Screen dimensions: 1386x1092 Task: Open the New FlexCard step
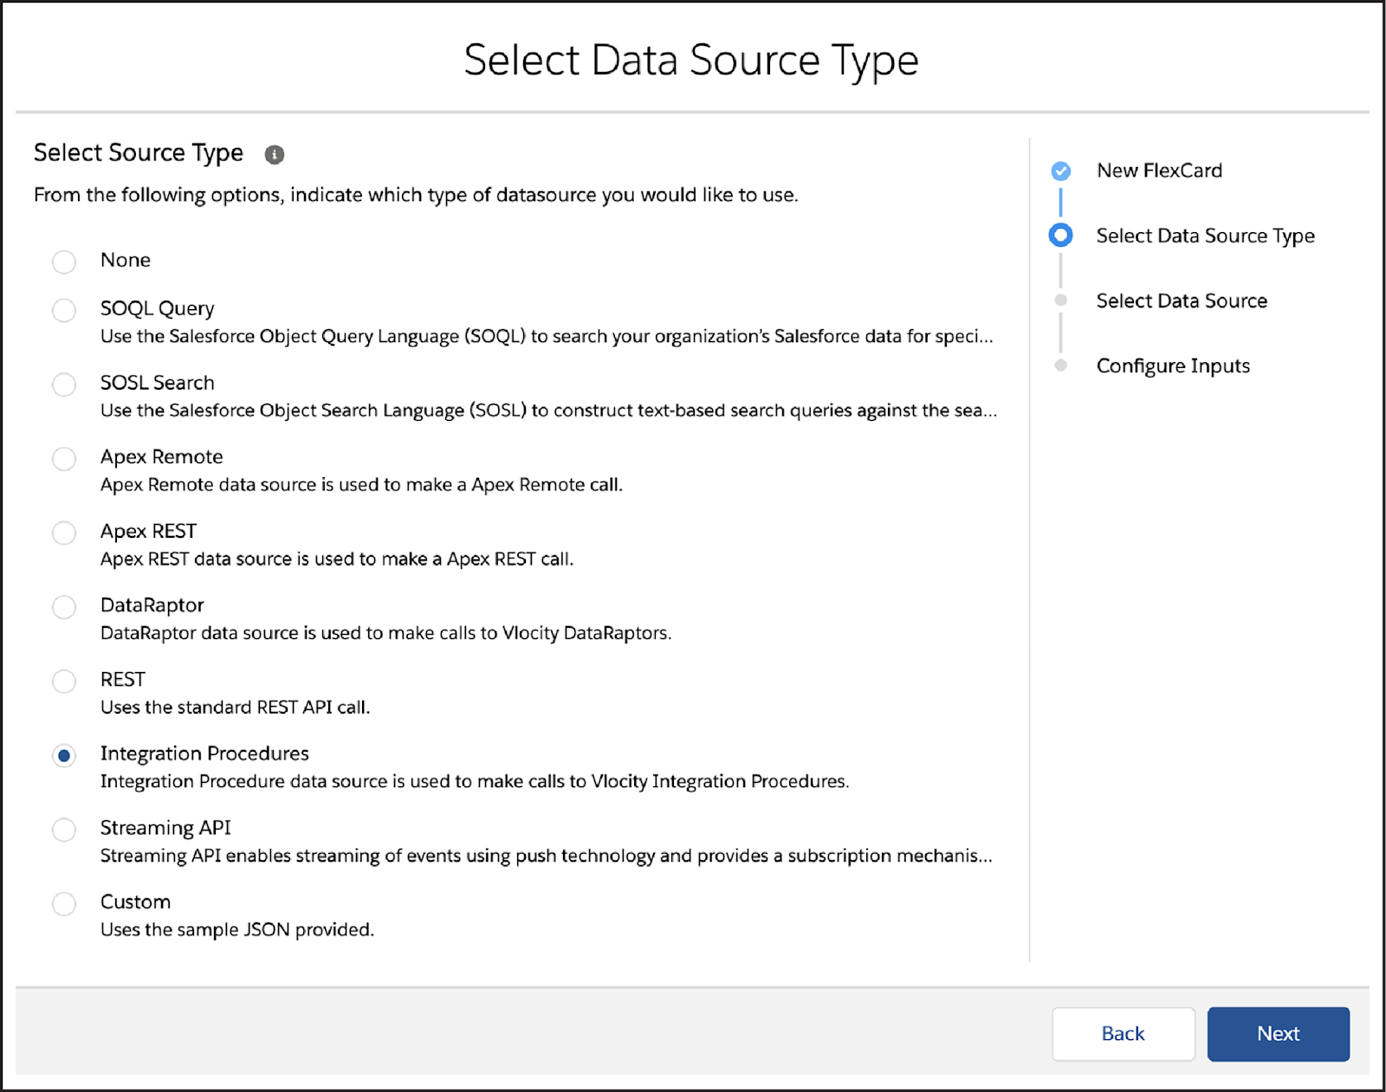coord(1159,171)
